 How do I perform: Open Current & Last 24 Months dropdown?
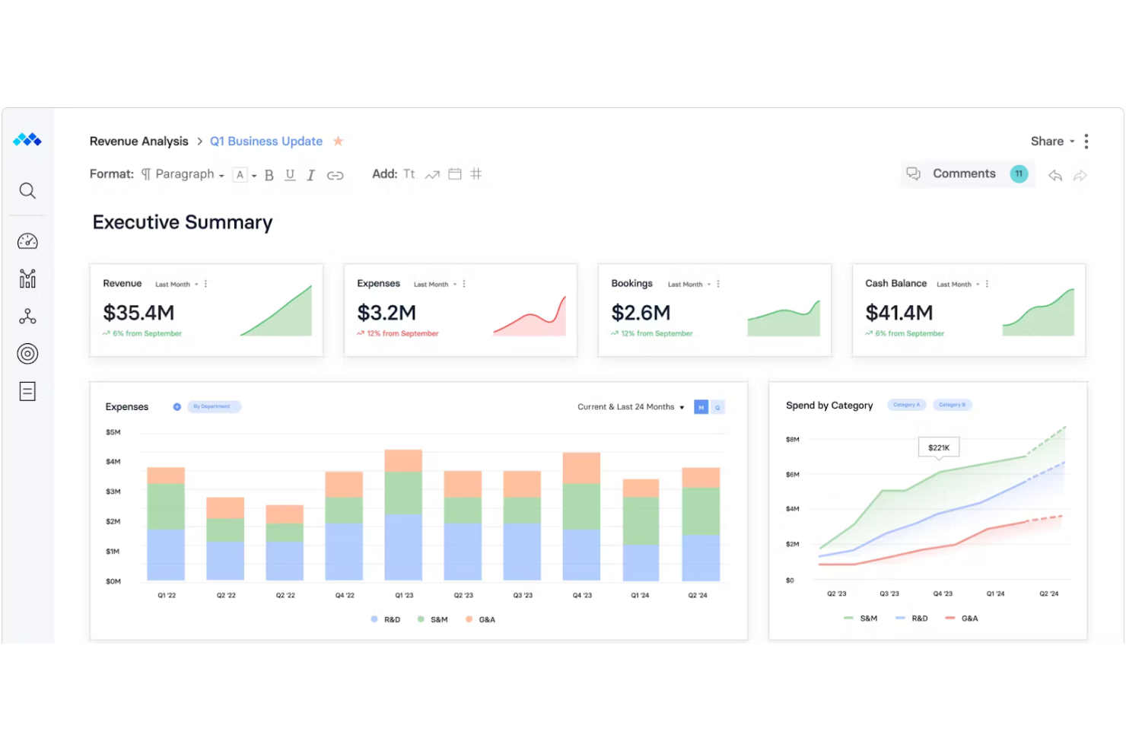click(x=631, y=407)
